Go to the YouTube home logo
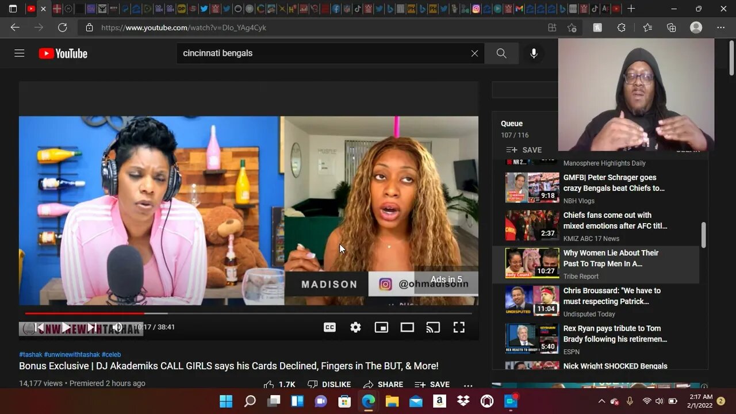This screenshot has height=414, width=736. point(63,53)
